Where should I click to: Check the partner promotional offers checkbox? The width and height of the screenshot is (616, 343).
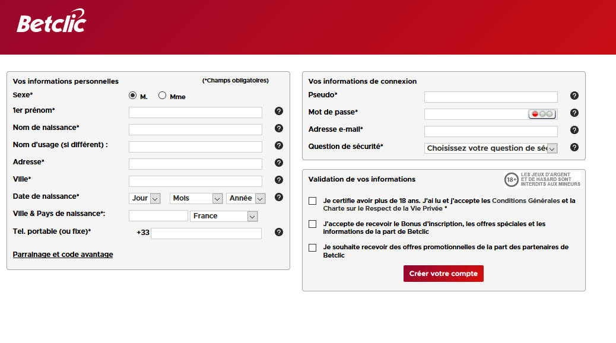tap(312, 247)
